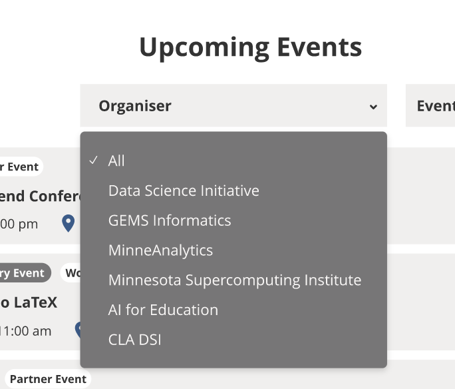
Task: Select the CLA DSI option
Action: click(x=134, y=340)
